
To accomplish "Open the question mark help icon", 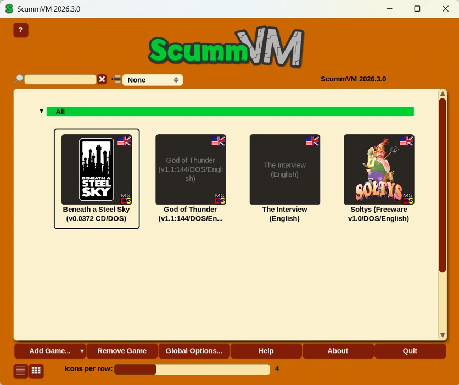I will pyautogui.click(x=20, y=30).
